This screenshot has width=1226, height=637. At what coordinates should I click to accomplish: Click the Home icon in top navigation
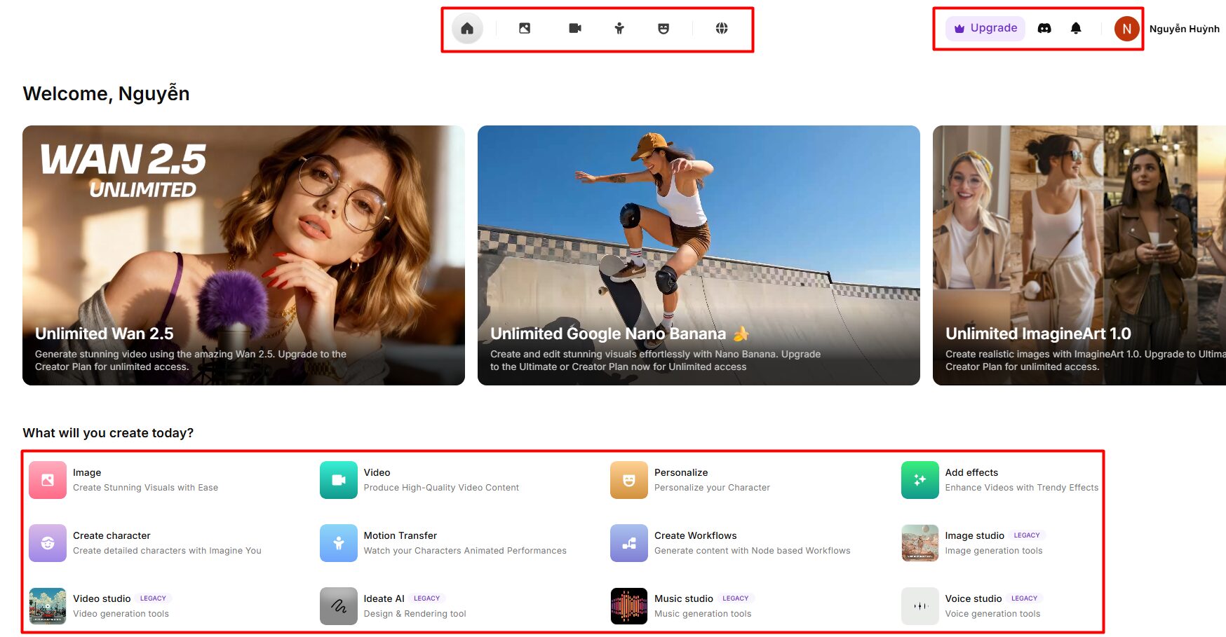(x=467, y=29)
